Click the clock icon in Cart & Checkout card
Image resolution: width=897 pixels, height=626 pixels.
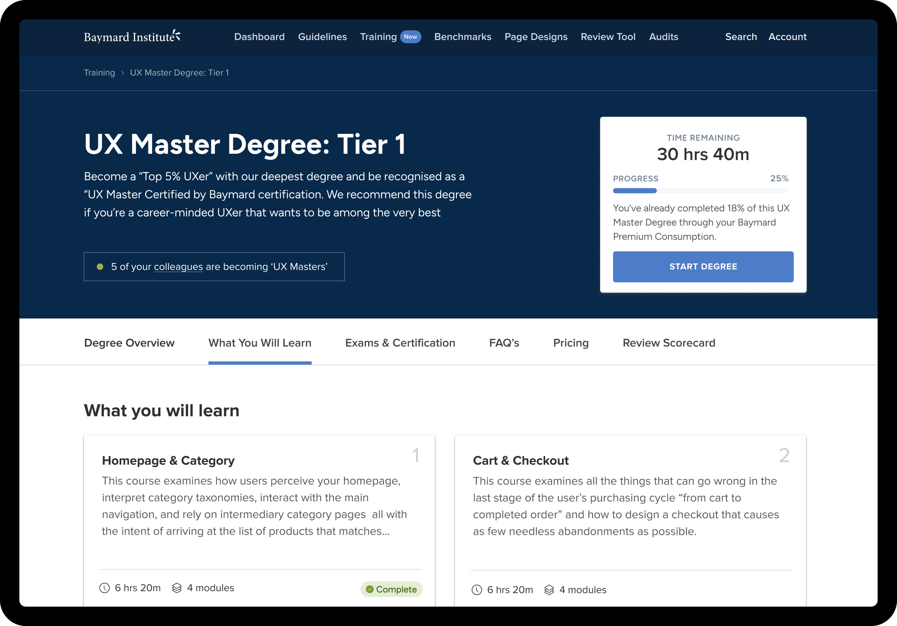pyautogui.click(x=477, y=590)
